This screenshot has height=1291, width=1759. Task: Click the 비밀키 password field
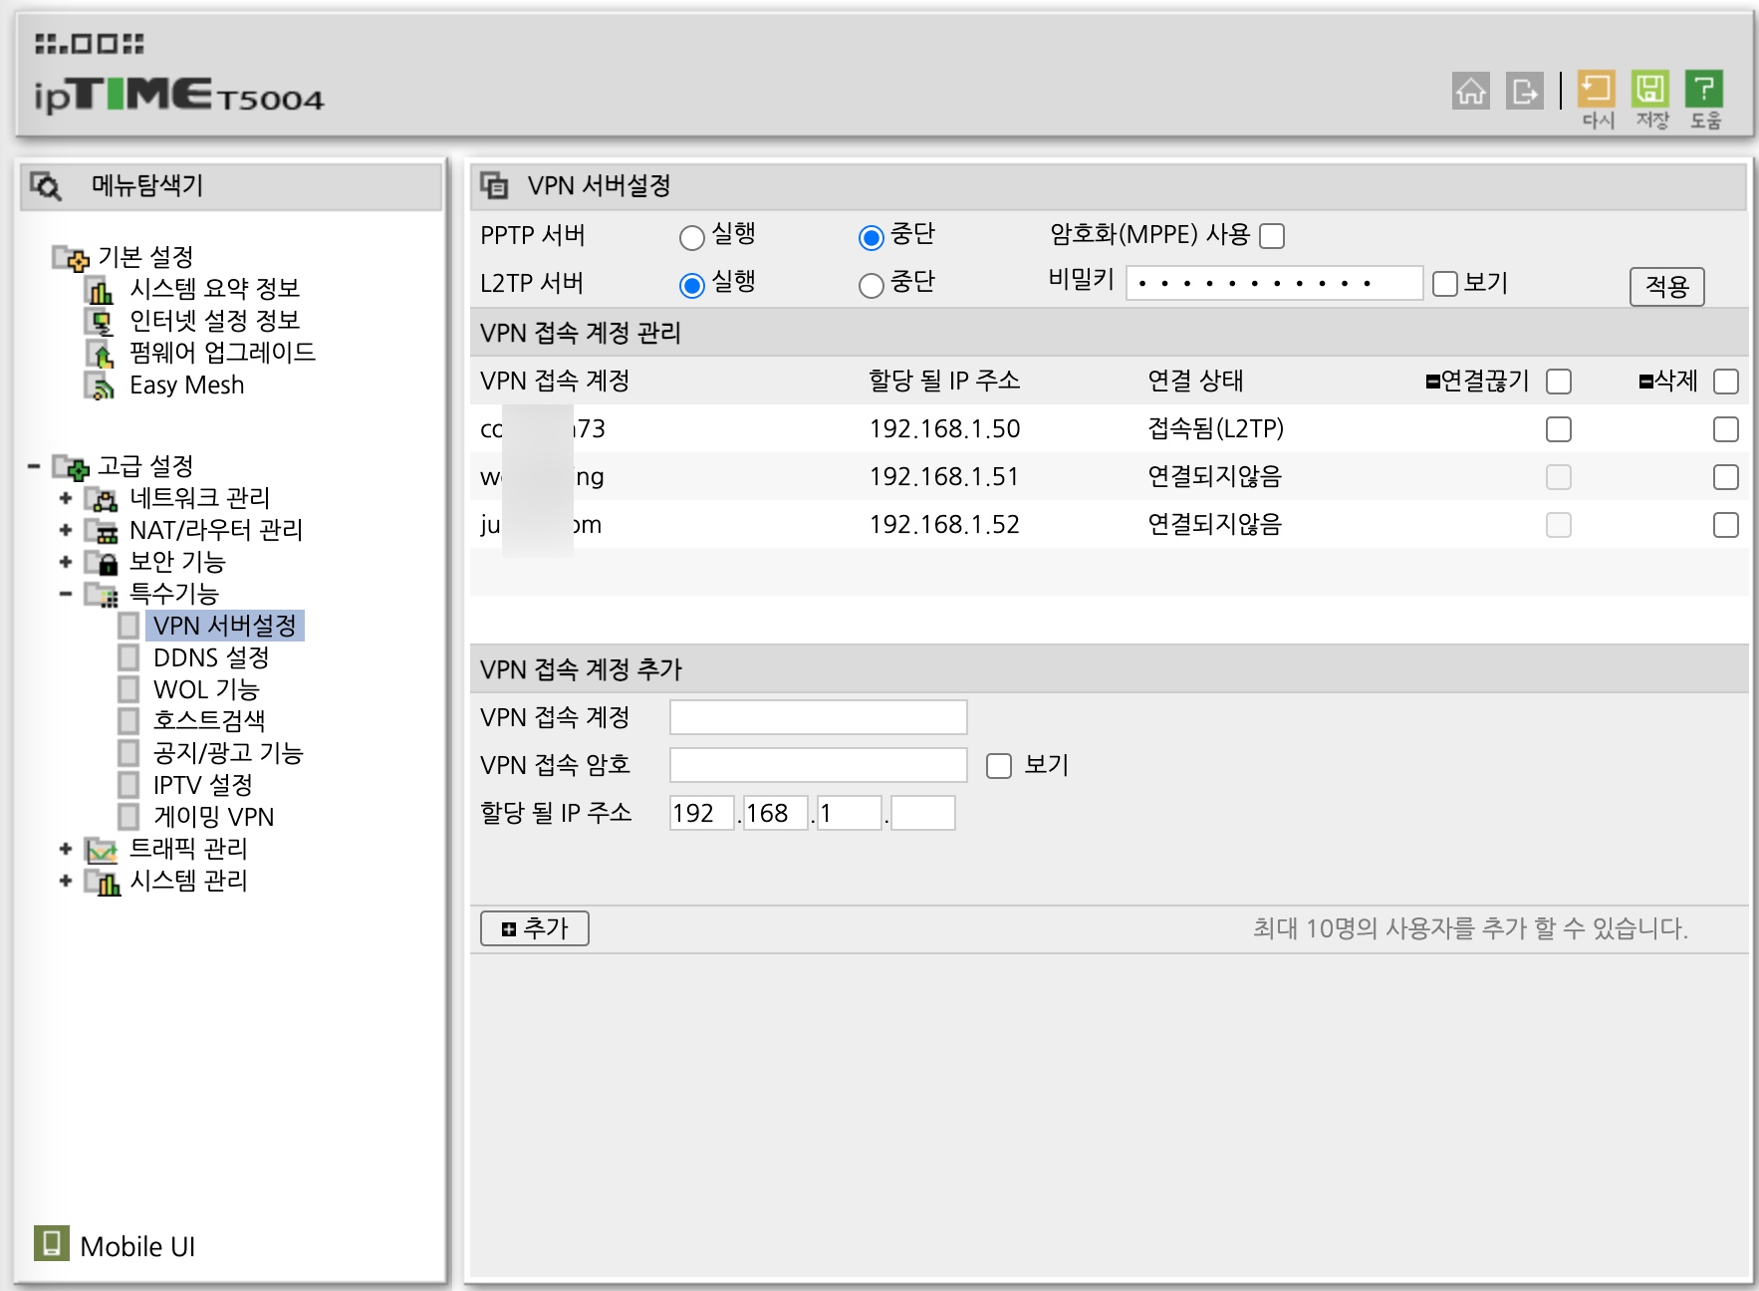tap(1274, 283)
